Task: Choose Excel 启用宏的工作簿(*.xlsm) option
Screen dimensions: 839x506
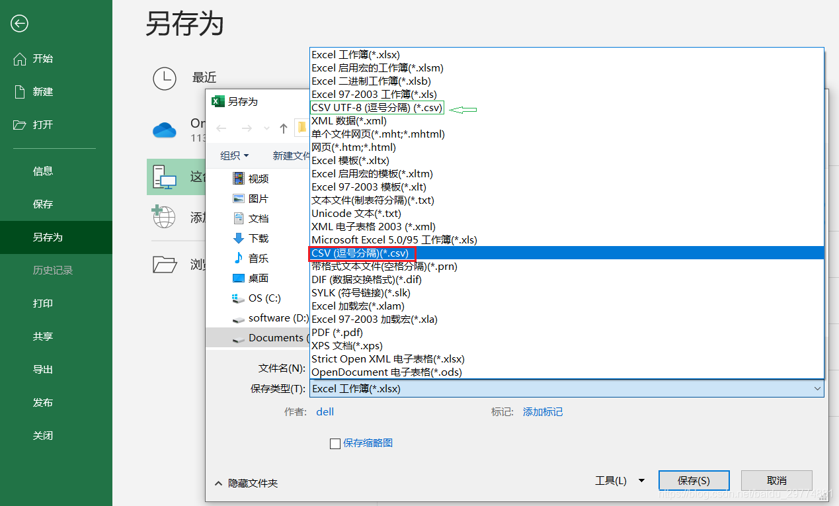Action: click(x=567, y=68)
